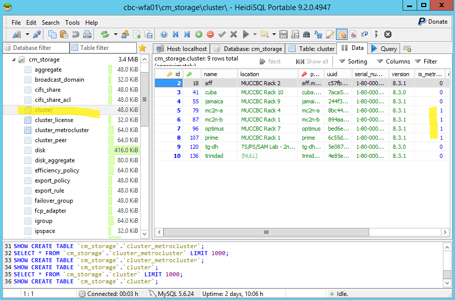
Task: Open the Sorting dropdown
Action: tap(353, 62)
